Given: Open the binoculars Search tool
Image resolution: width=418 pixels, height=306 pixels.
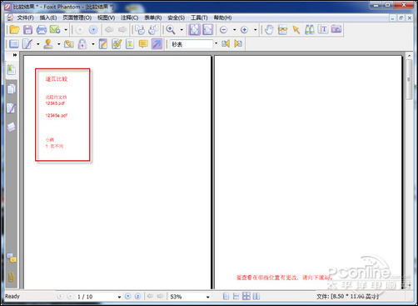Looking at the screenshot, I should [309, 29].
